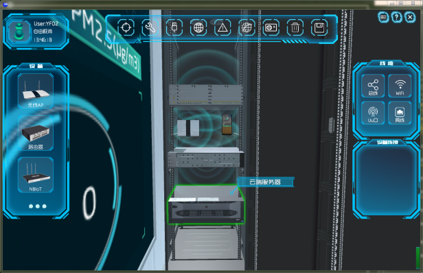423x273 pixels.
Task: Open the globe network icon
Action: pos(198,27)
